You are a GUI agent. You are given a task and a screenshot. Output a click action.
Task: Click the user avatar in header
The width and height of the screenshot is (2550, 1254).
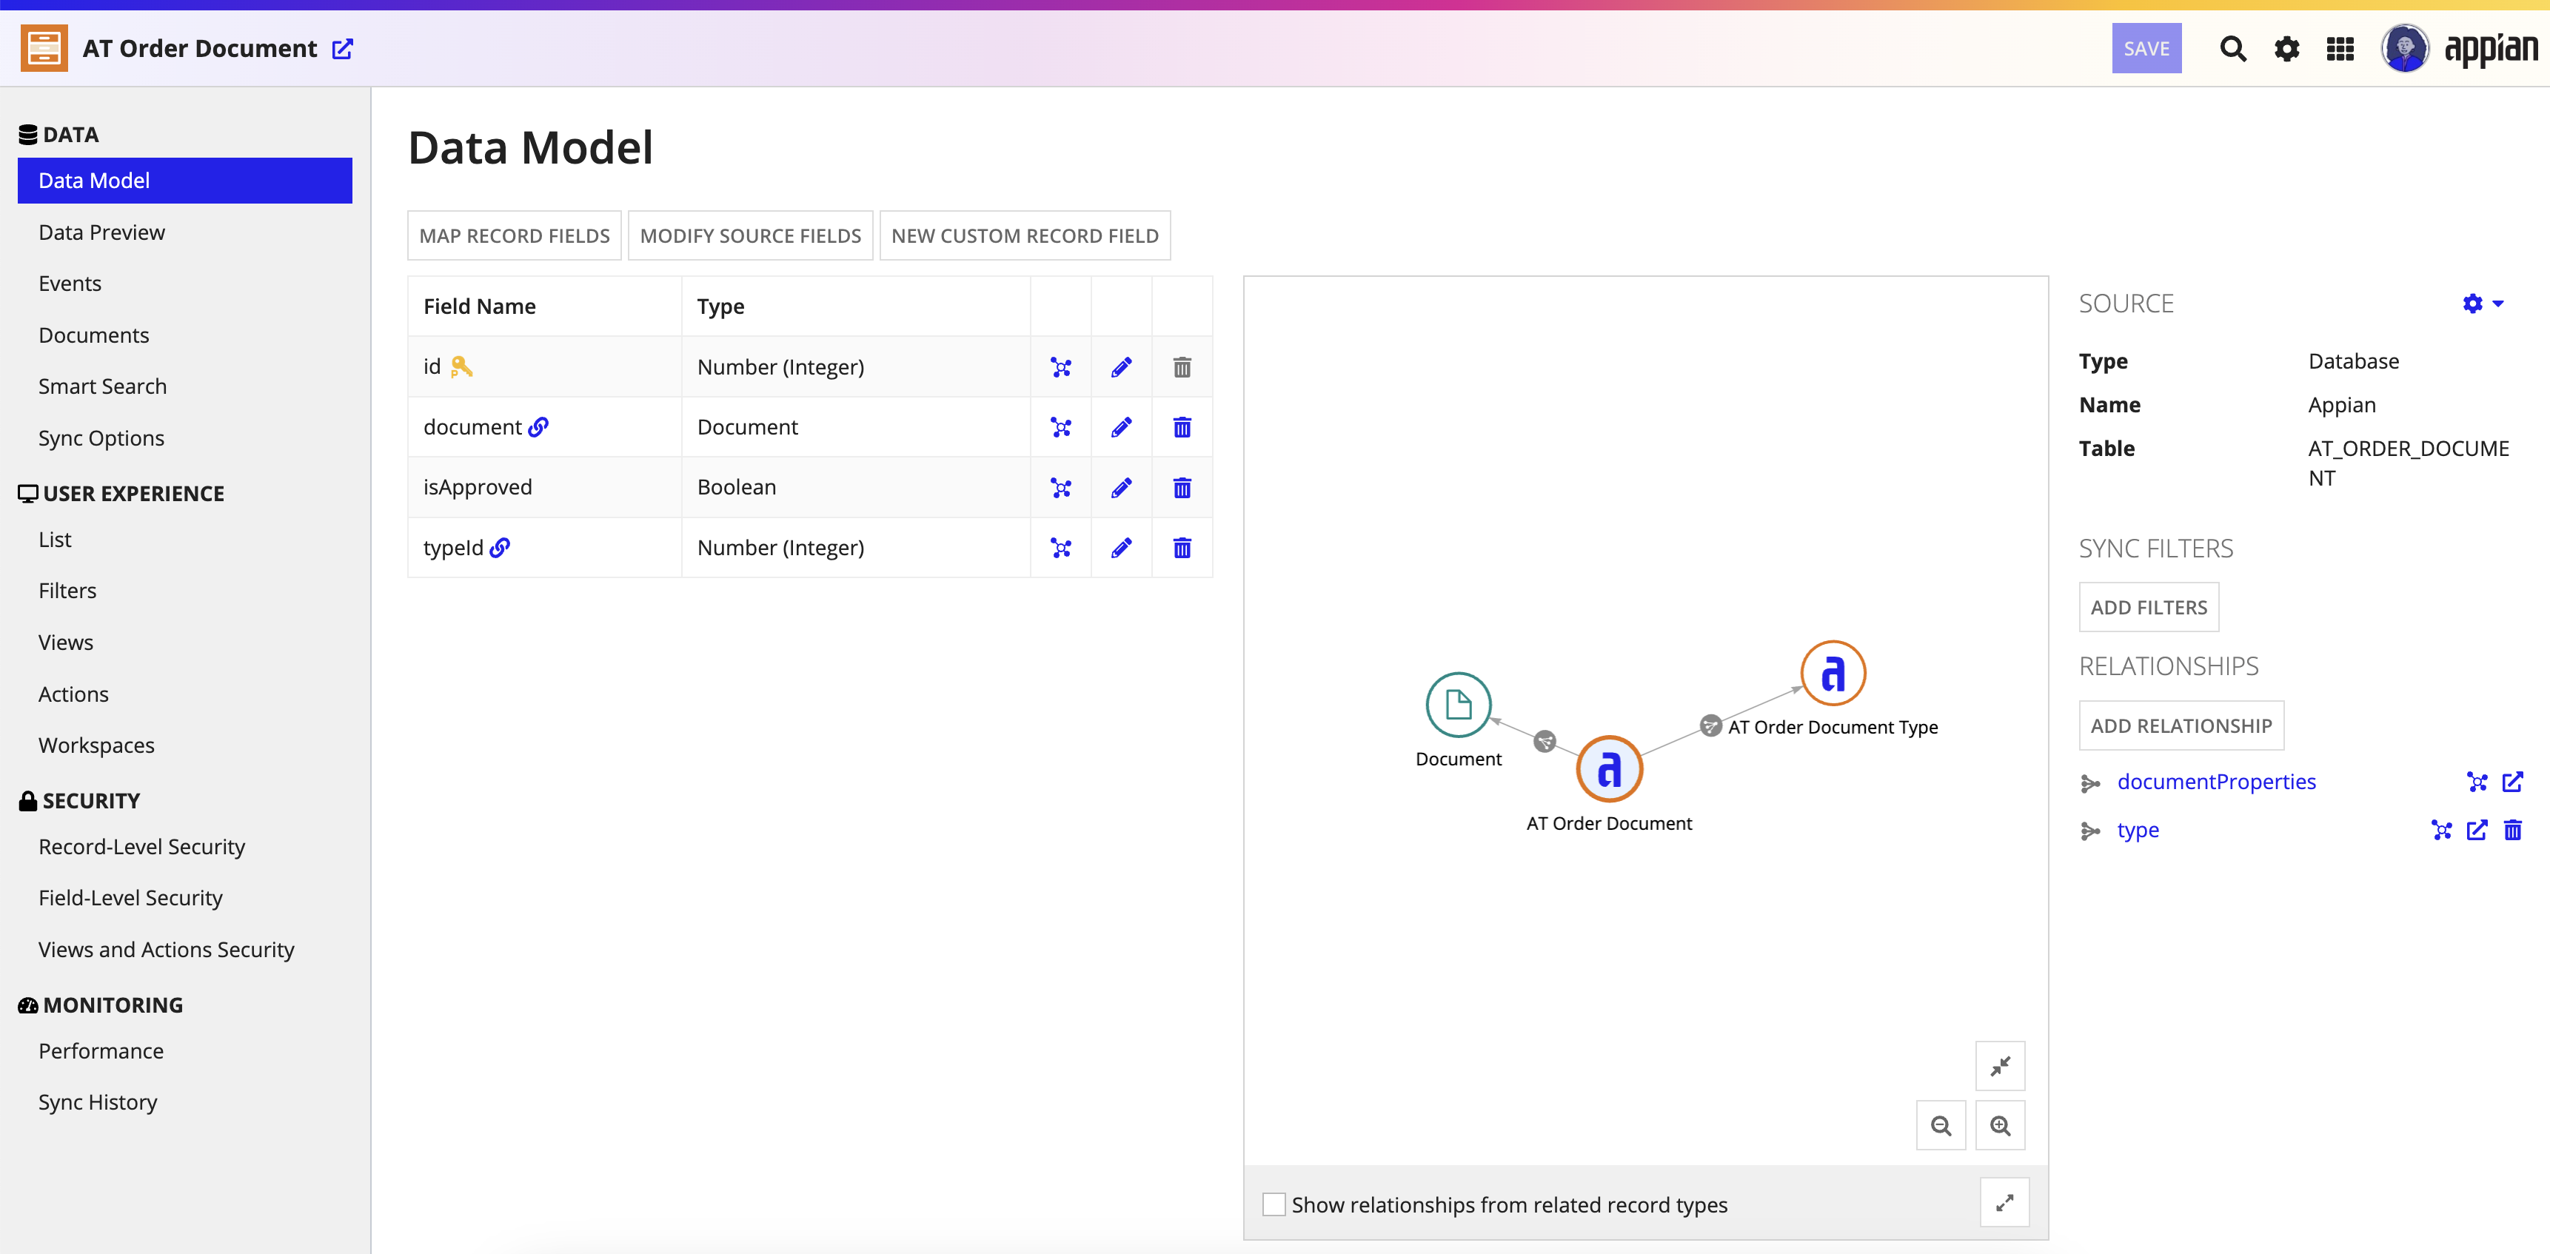[x=2404, y=49]
